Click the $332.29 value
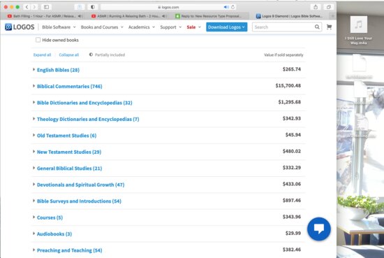384x258 pixels. 292,168
